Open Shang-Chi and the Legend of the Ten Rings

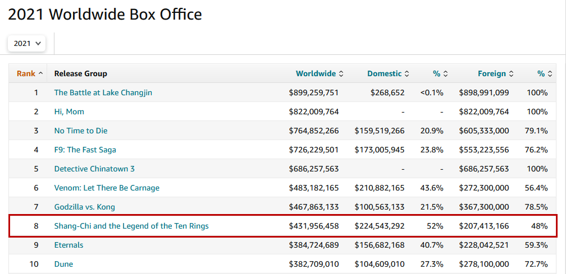(131, 226)
